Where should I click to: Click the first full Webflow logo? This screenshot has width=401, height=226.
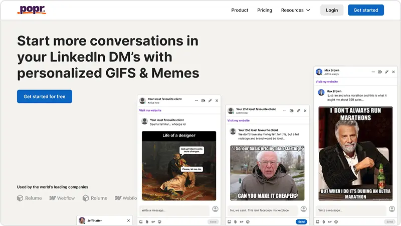pyautogui.click(x=62, y=198)
